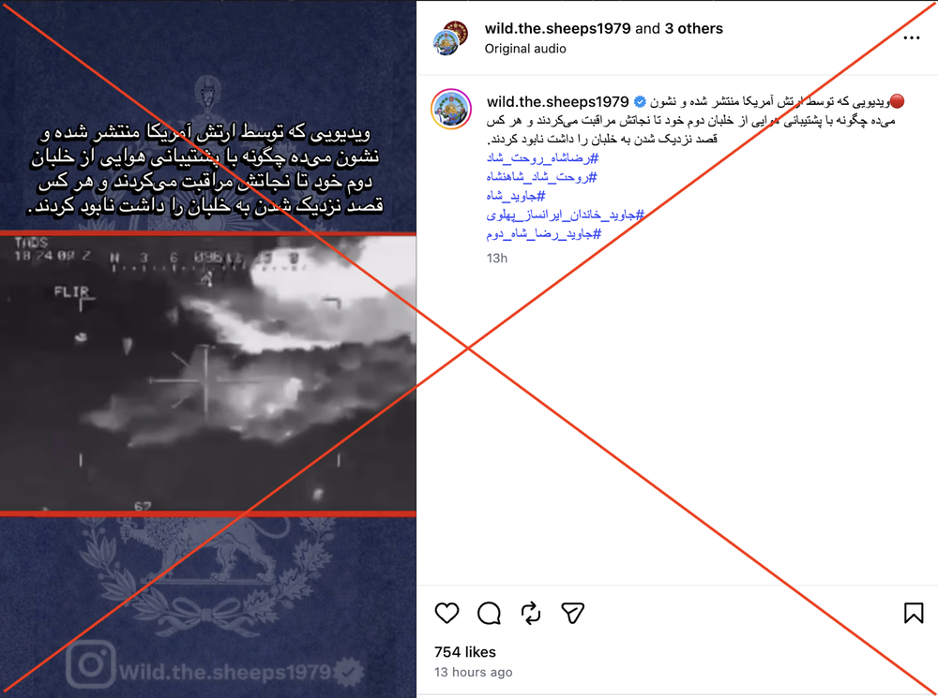Screen dimensions: 938x698
Task: Open the caption author's story ring avatar
Action: pyautogui.click(x=451, y=109)
